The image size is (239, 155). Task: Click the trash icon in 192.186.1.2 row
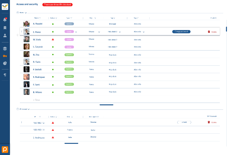pos(209,122)
